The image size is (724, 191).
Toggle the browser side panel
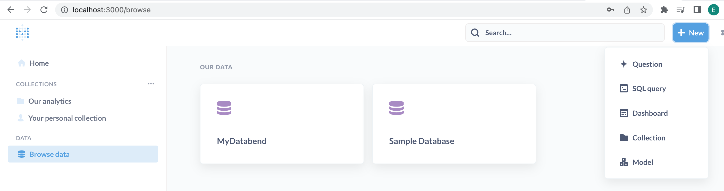tap(697, 10)
